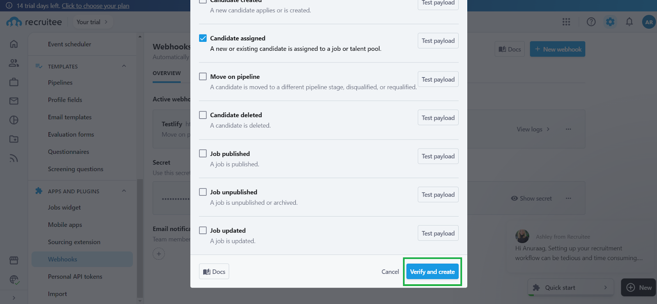
Task: Open Email templates in settings menu
Action: (x=70, y=117)
